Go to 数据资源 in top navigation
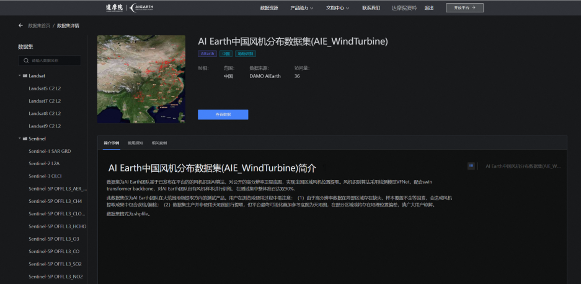Screen dimensions: 581x284 point(269,8)
